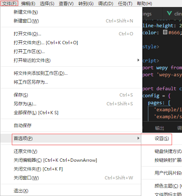Open the 选择(S) menu
This screenshot has width=182, height=196.
click(x=47, y=4)
